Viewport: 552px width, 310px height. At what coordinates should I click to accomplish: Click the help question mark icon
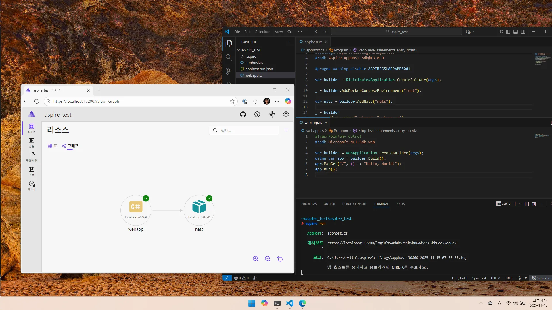pos(257,114)
